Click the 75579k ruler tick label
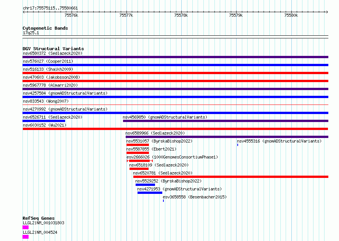The width and height of the screenshot is (339, 241). [236, 15]
